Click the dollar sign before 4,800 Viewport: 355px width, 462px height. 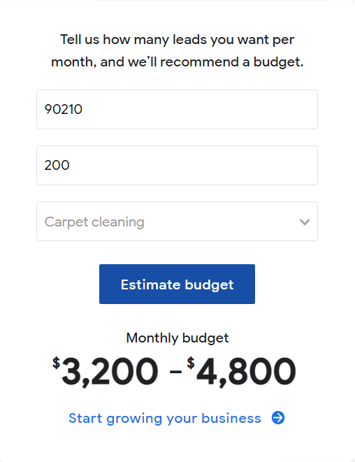click(x=191, y=363)
